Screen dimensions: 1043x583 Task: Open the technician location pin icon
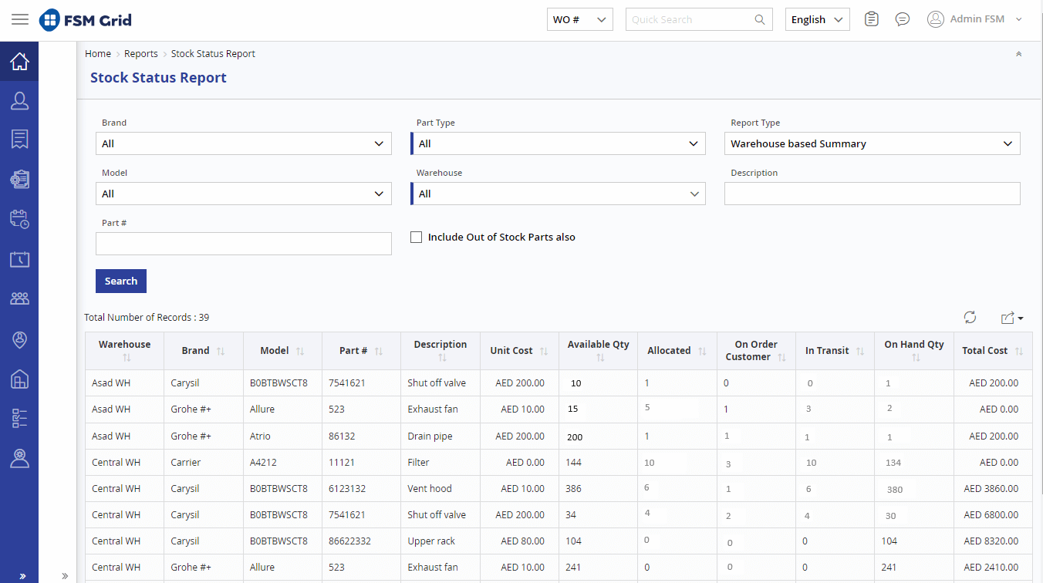click(19, 339)
